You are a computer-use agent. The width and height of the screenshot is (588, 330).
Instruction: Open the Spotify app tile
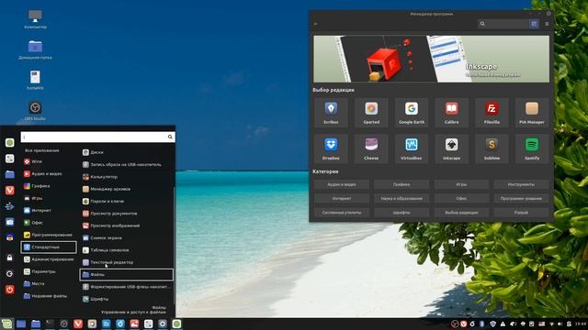point(532,148)
